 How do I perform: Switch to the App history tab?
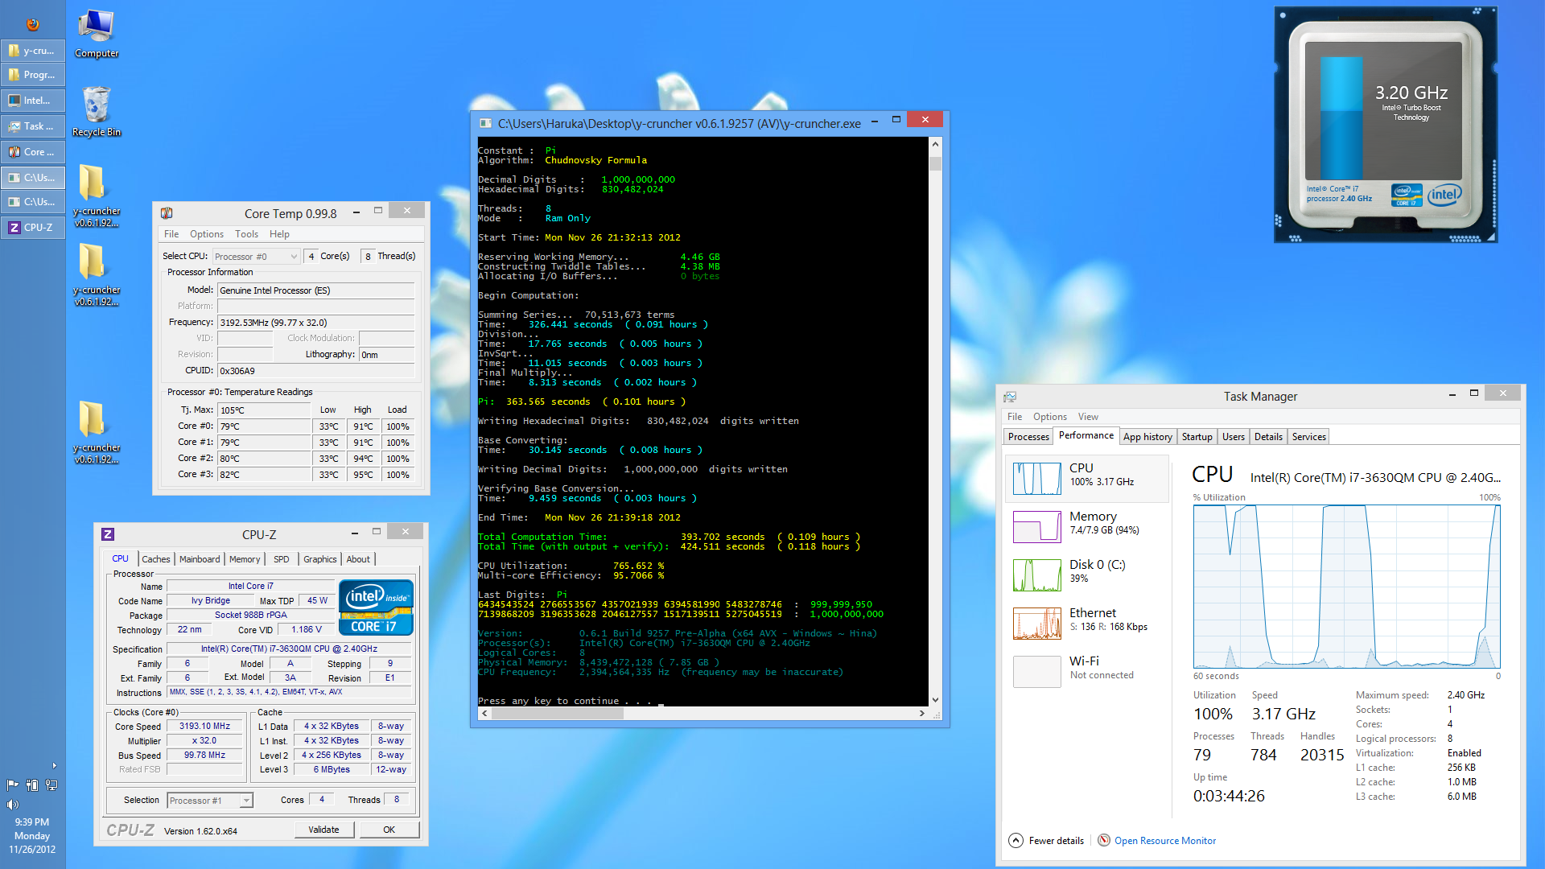[x=1147, y=437]
